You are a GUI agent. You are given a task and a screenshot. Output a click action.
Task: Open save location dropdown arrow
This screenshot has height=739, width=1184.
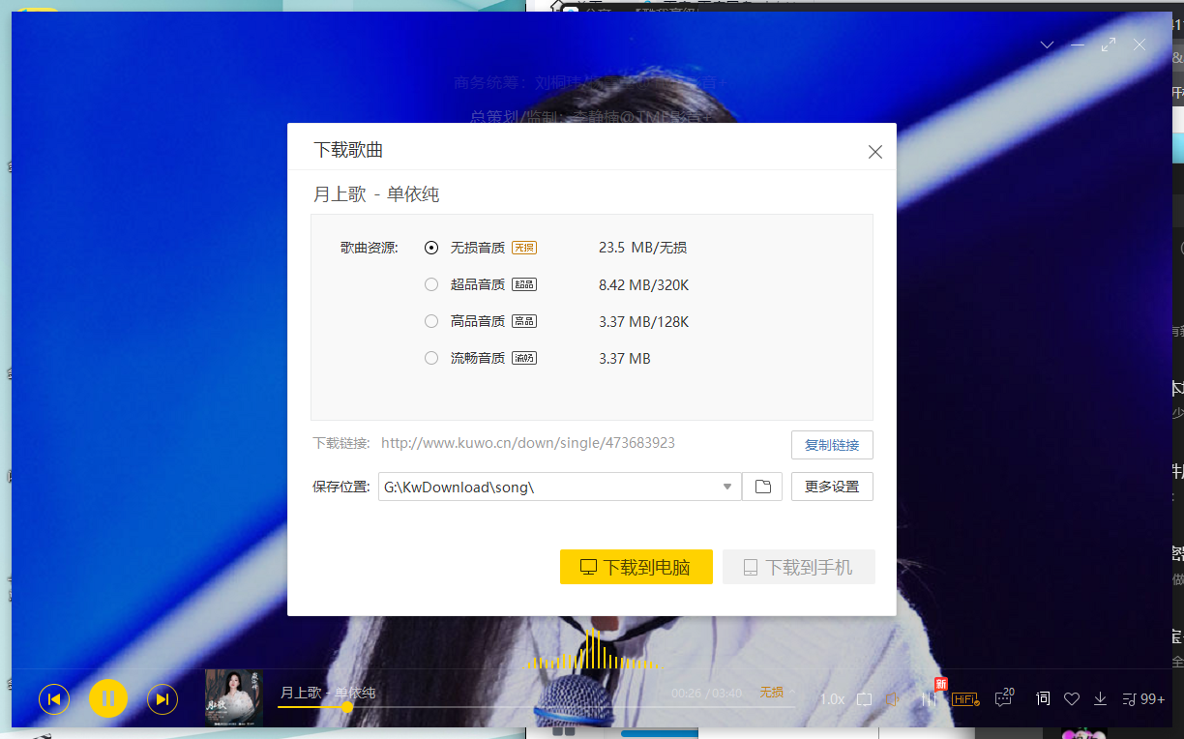[x=727, y=487]
